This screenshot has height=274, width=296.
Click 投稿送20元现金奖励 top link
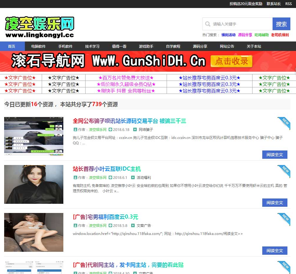click(x=246, y=4)
